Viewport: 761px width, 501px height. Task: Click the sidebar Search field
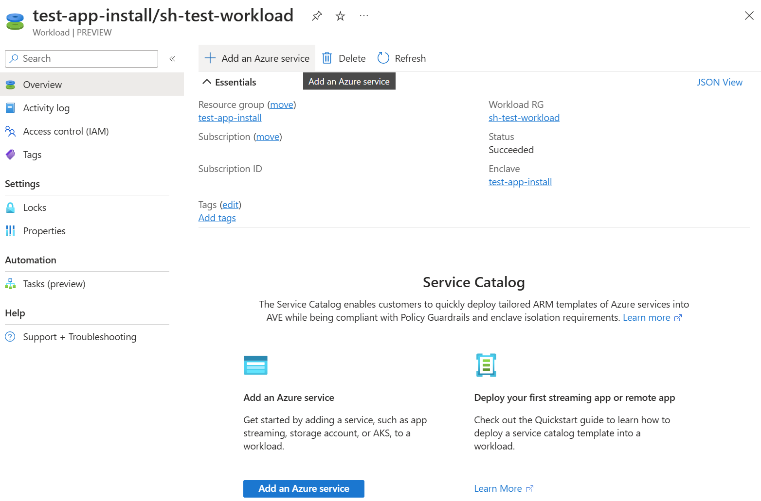pos(82,59)
